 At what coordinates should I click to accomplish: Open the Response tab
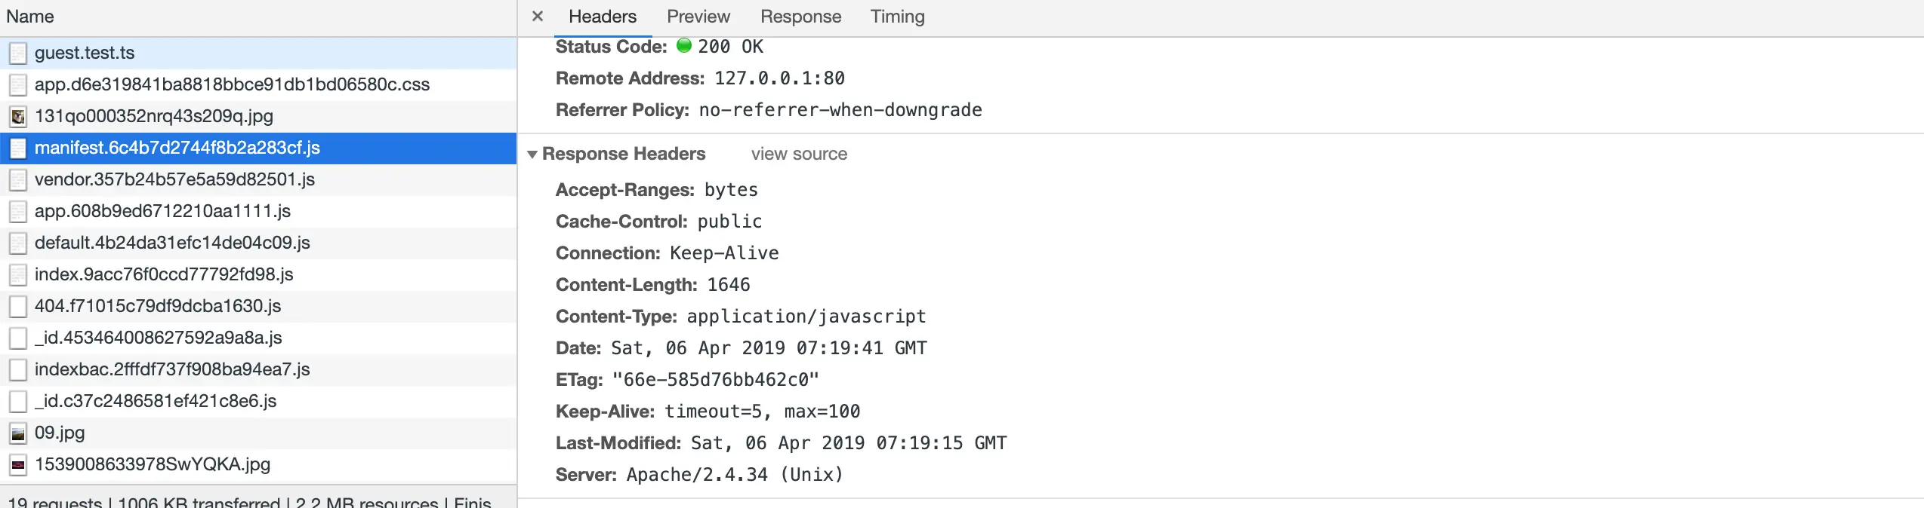(x=800, y=17)
